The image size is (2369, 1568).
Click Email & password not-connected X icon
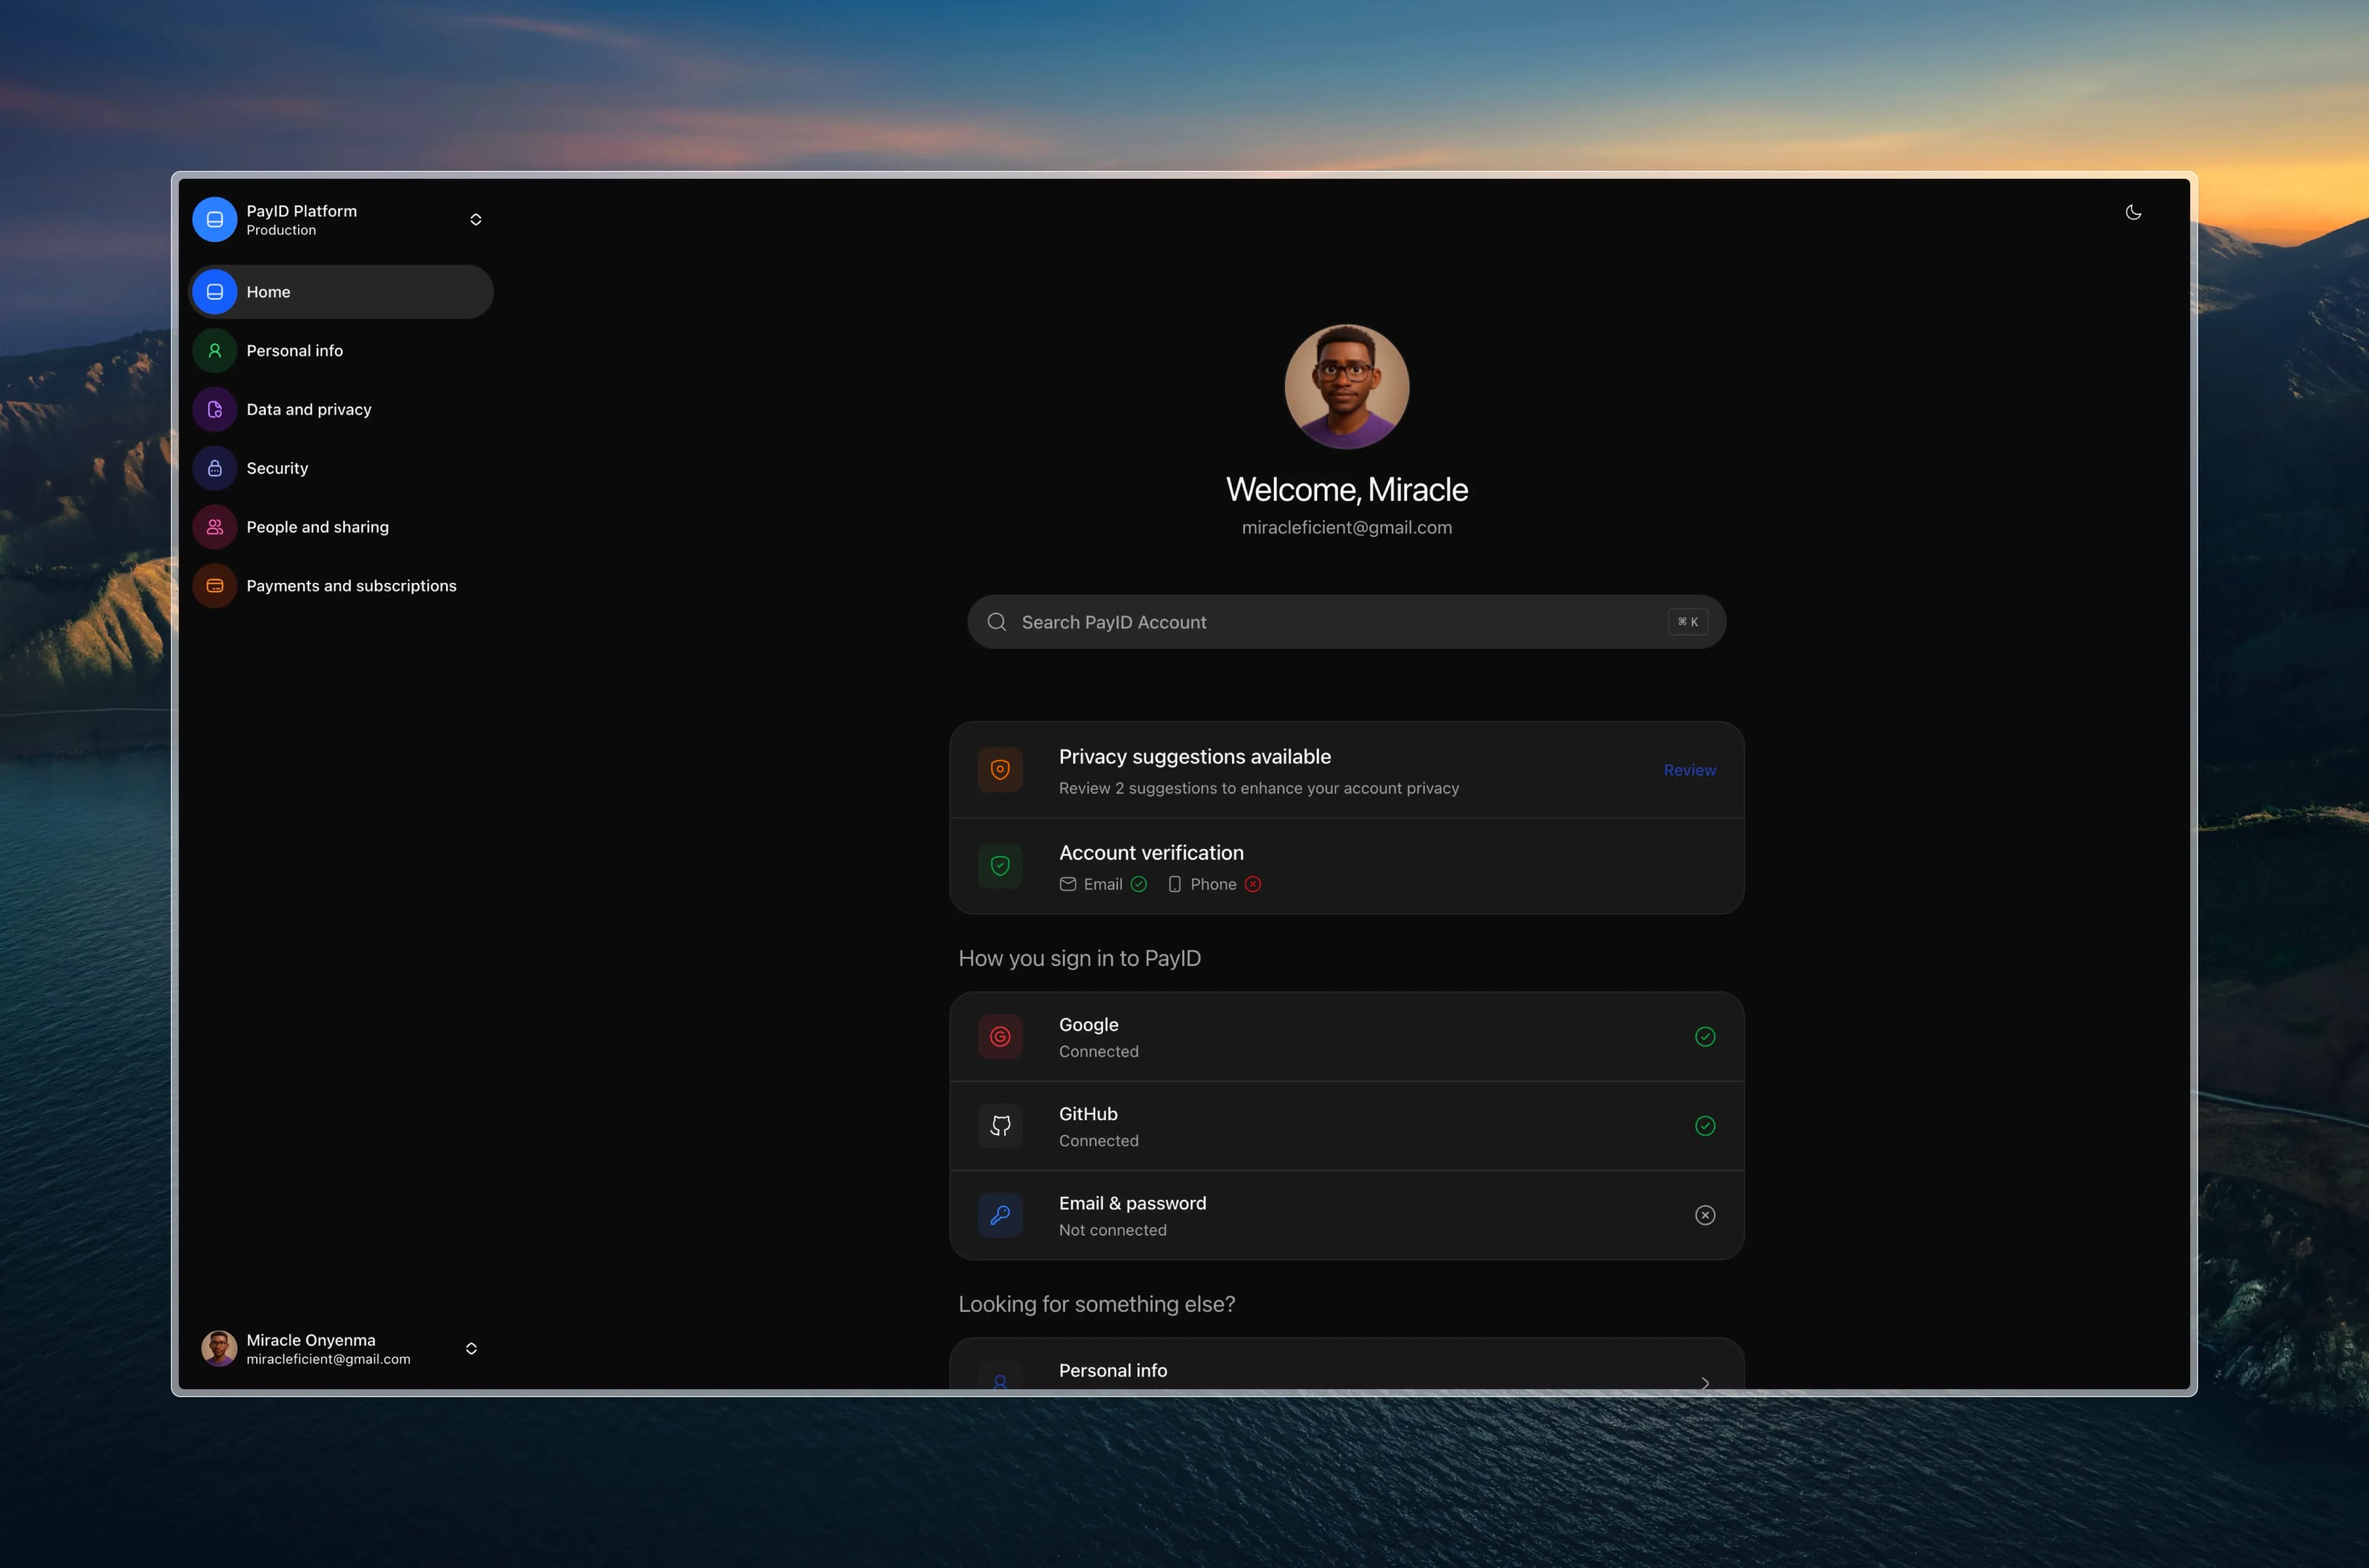click(x=1705, y=1215)
